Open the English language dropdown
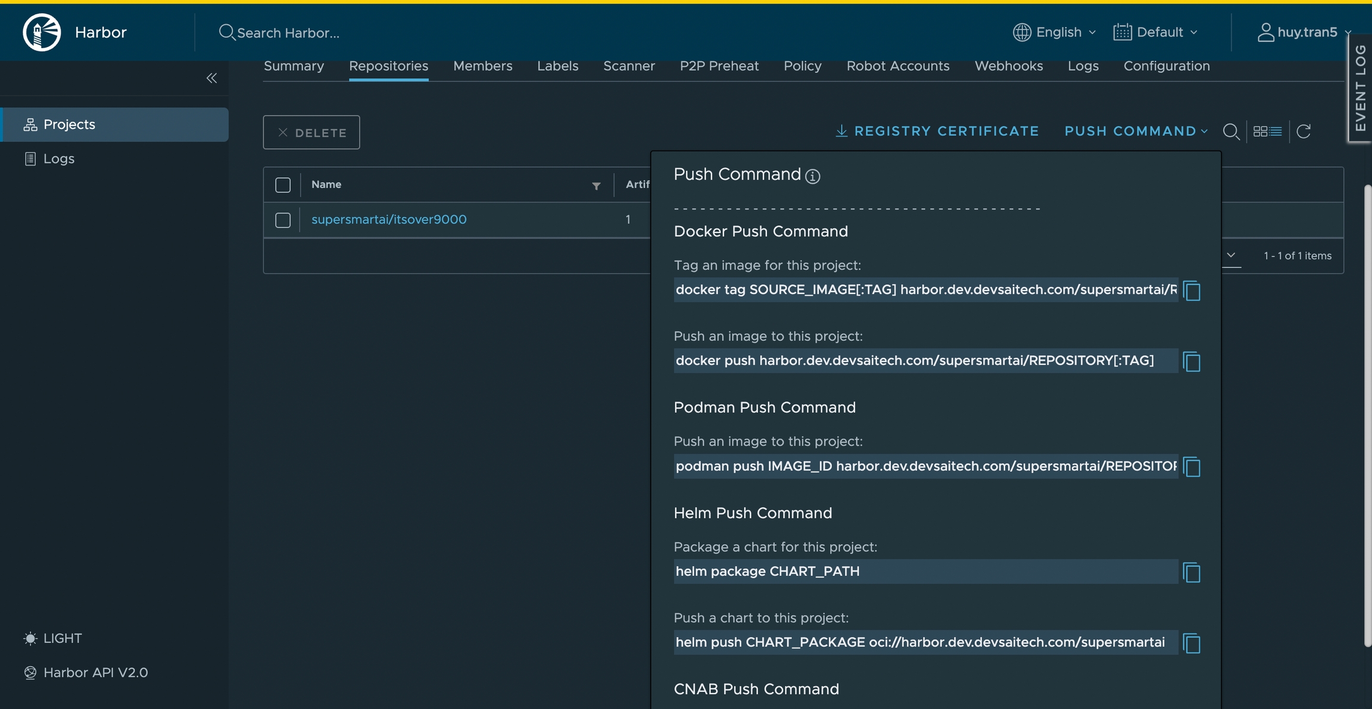Screen dimensions: 1372x709 coord(1055,32)
